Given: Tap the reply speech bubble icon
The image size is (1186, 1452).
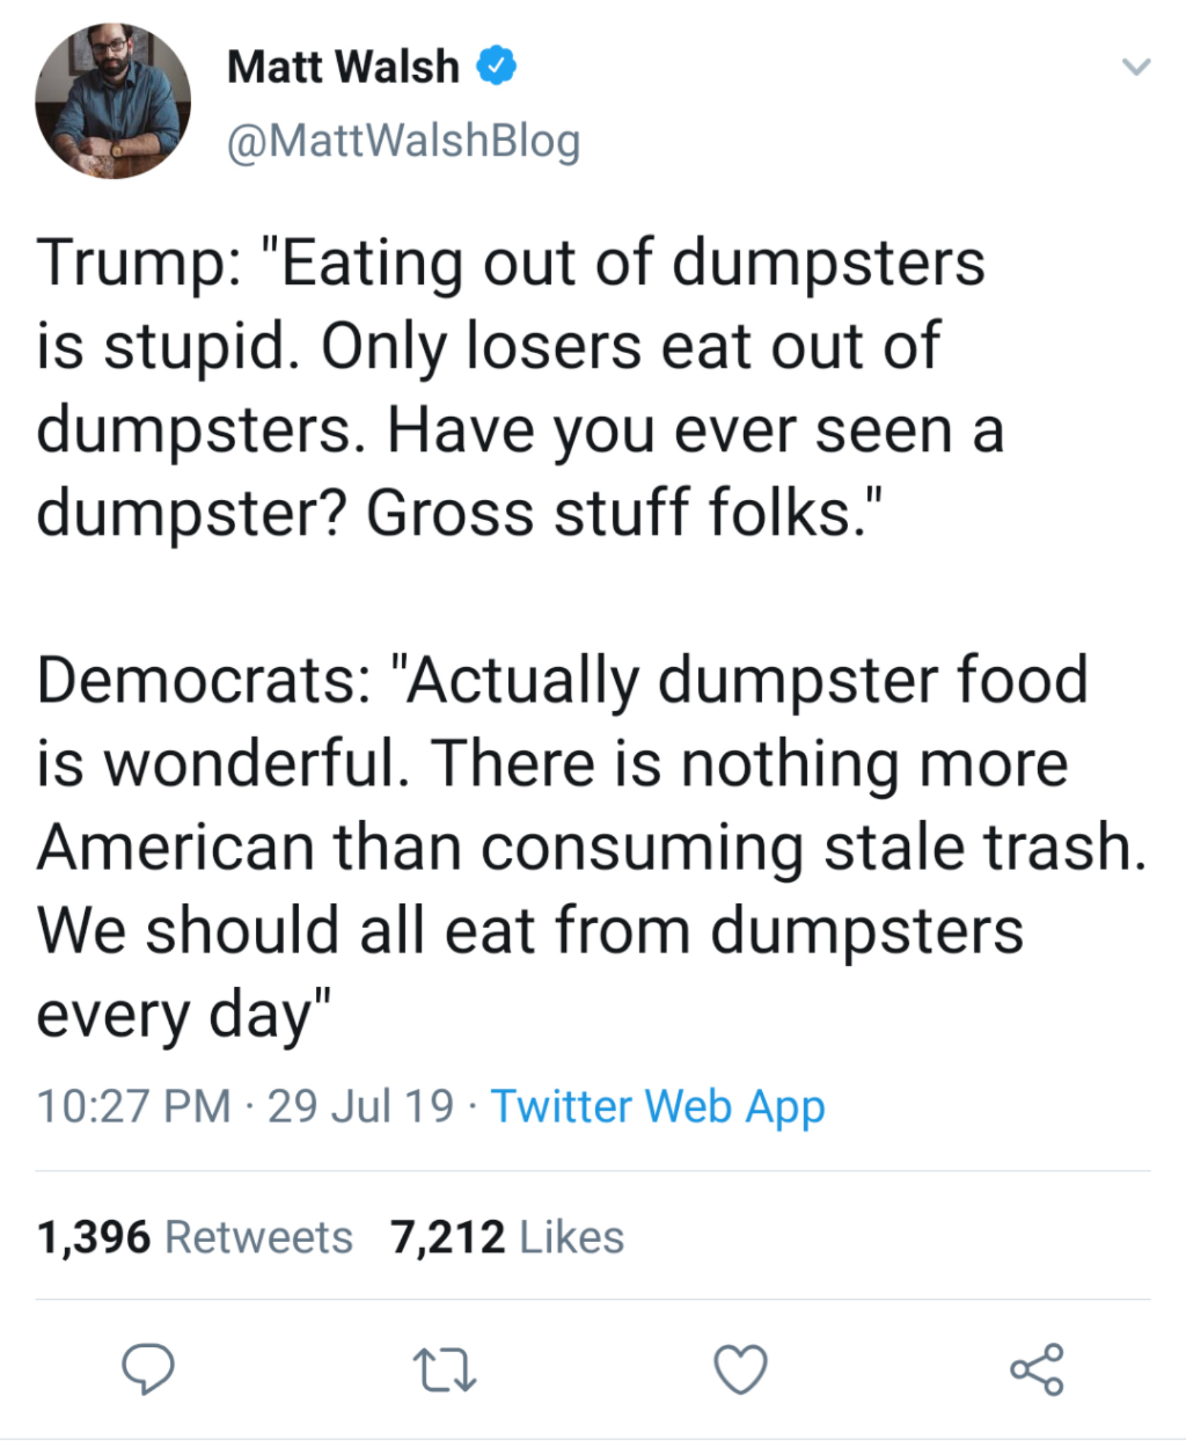Looking at the screenshot, I should (x=147, y=1369).
